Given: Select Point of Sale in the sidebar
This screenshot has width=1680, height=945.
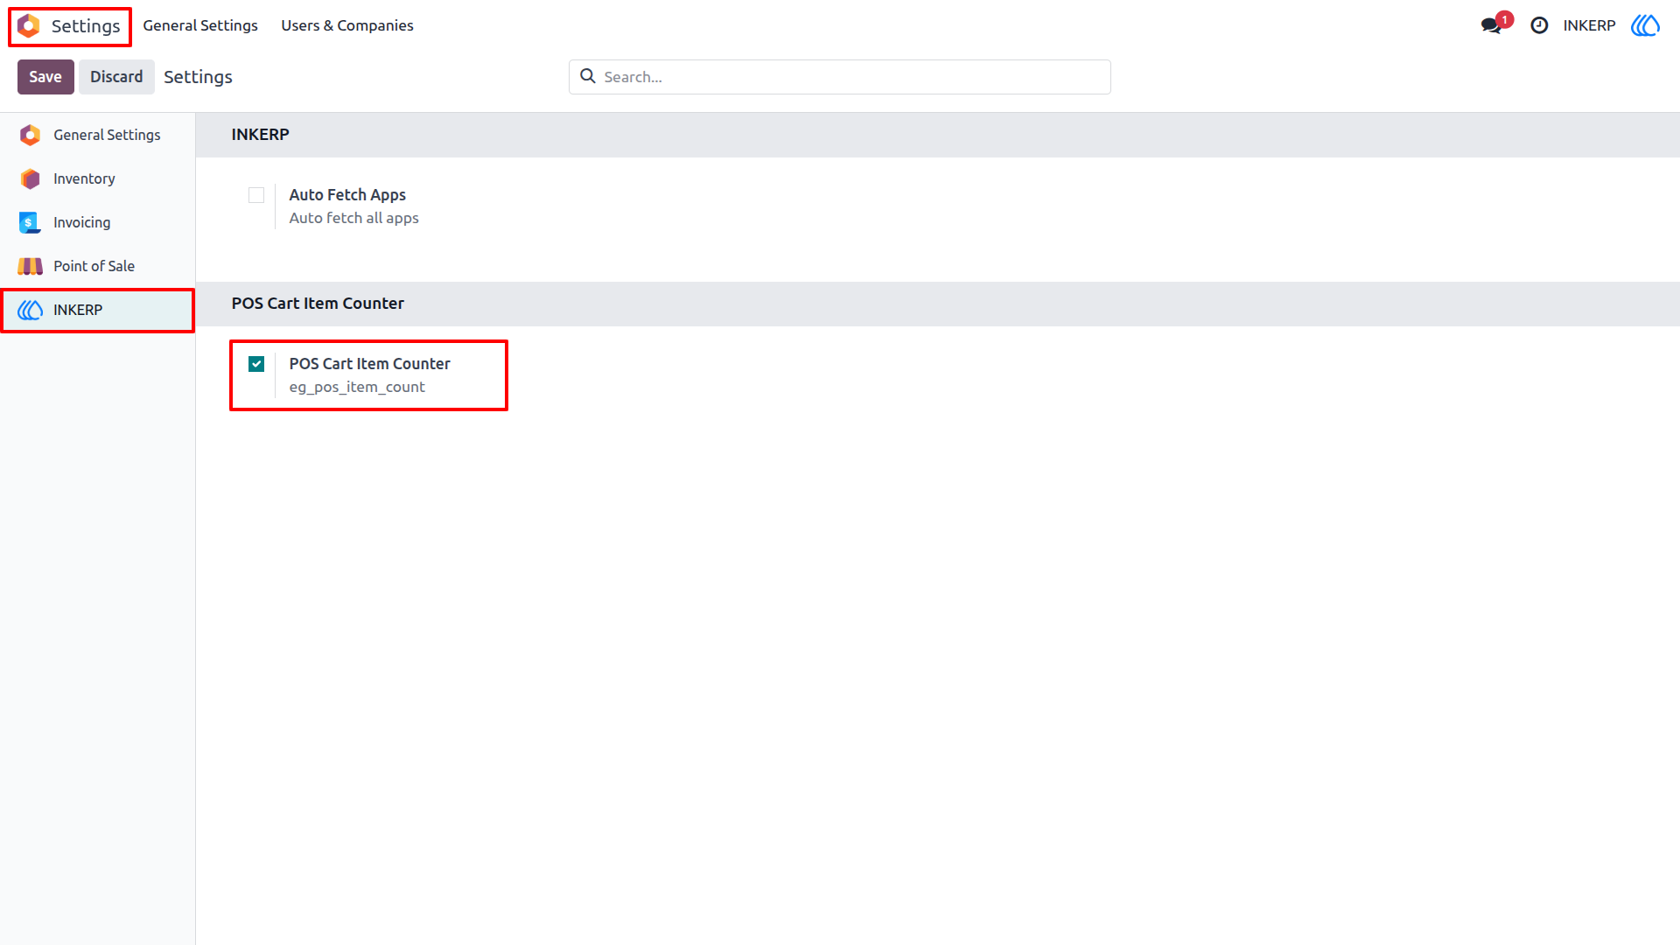Looking at the screenshot, I should [98, 266].
